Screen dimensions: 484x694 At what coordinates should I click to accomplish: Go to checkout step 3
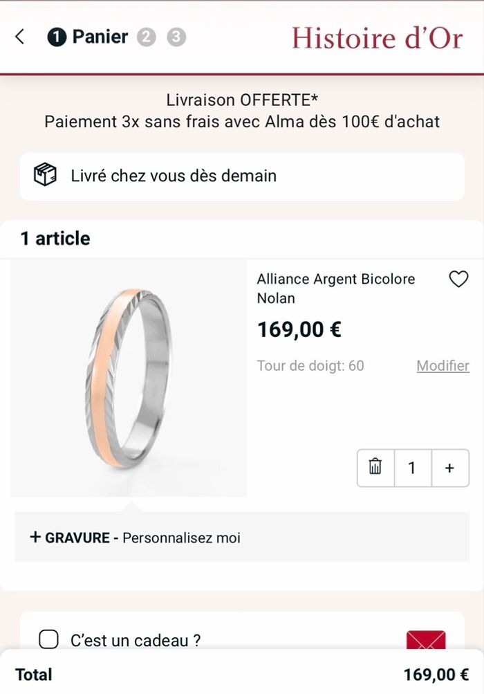pos(177,37)
